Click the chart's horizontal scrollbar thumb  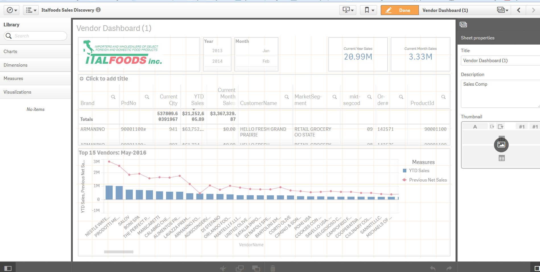coord(119,252)
